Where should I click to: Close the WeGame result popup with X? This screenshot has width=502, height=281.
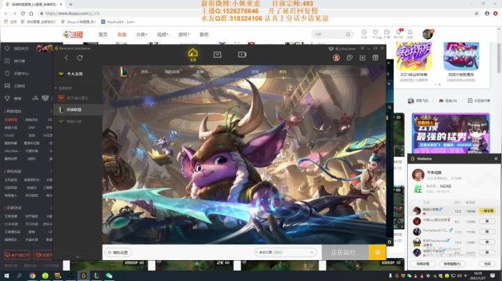point(496,159)
